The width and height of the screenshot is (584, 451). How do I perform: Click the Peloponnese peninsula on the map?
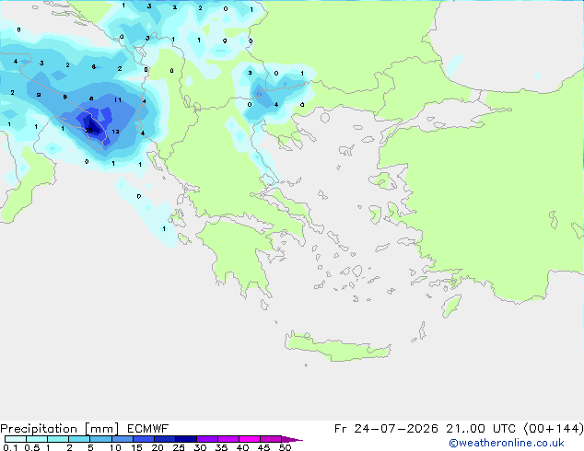tap(239, 257)
